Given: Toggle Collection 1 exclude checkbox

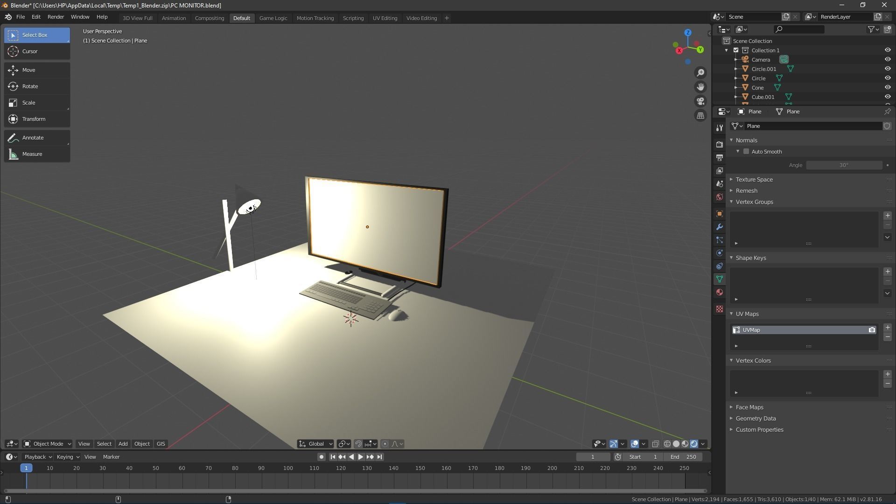Looking at the screenshot, I should click(x=736, y=50).
